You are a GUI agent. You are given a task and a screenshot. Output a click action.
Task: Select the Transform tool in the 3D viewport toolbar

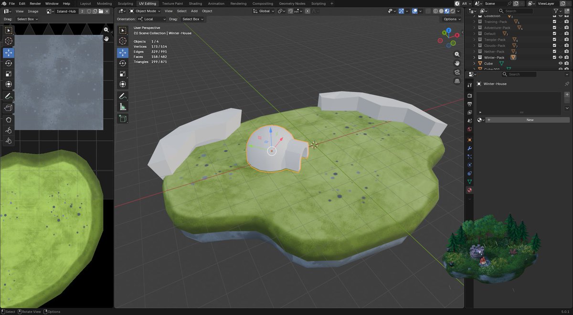click(123, 84)
